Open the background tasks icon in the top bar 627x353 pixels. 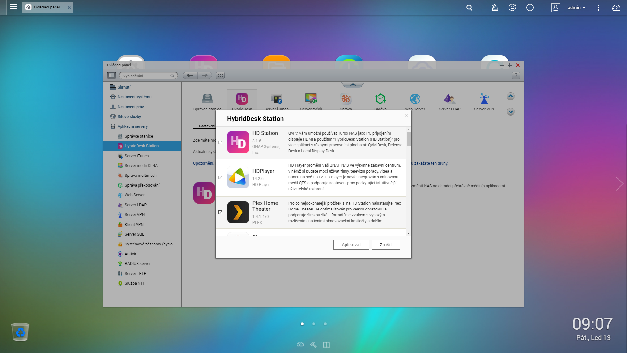click(x=495, y=8)
